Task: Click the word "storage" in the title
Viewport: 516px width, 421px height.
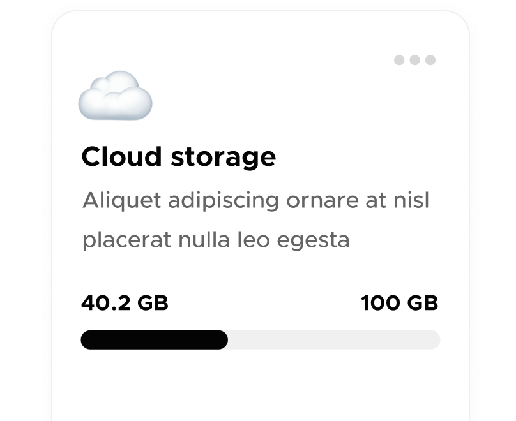Action: coord(223,157)
